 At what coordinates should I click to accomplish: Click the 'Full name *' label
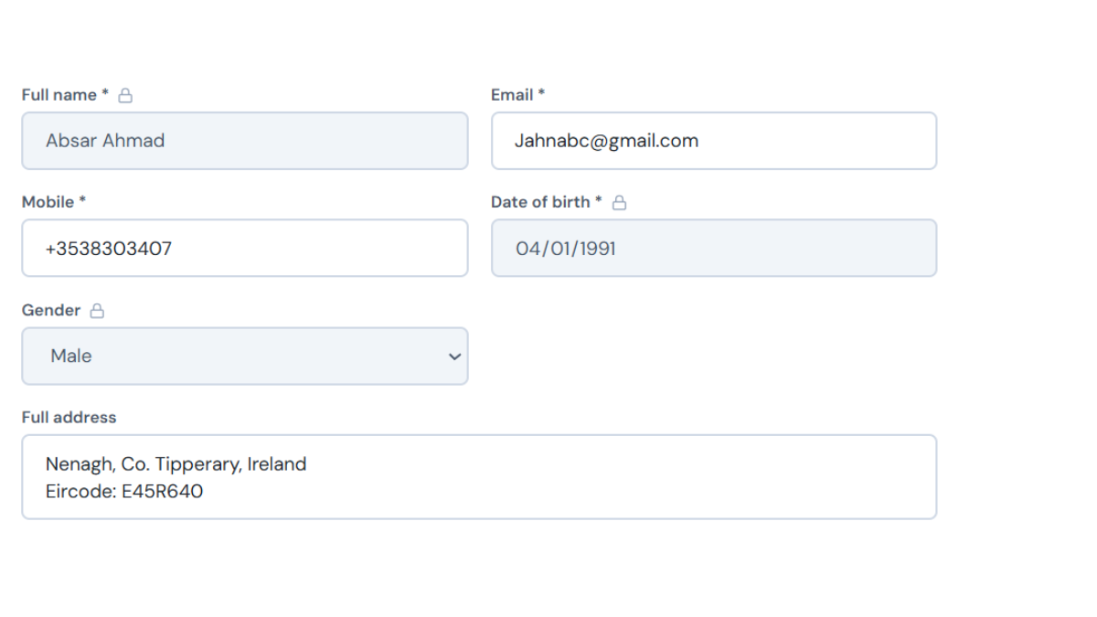point(65,95)
